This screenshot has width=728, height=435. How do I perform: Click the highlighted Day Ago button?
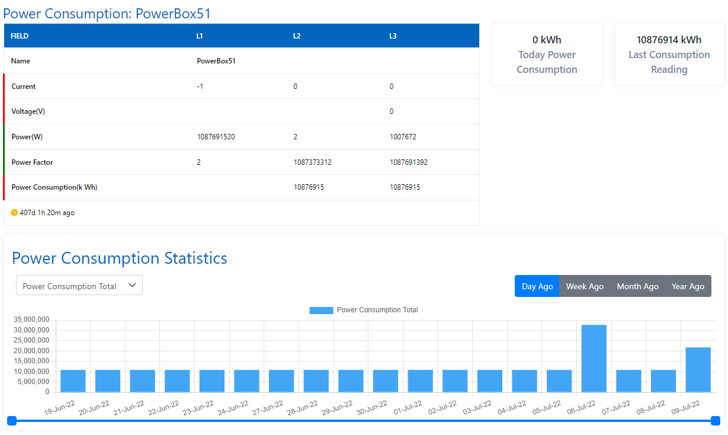[x=537, y=286]
